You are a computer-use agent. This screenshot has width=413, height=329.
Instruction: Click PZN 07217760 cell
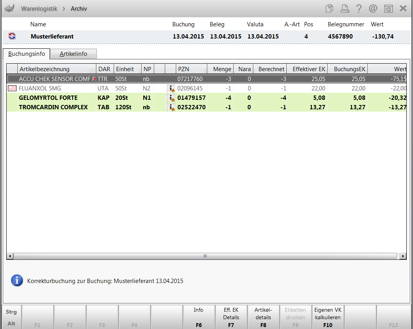click(x=190, y=79)
